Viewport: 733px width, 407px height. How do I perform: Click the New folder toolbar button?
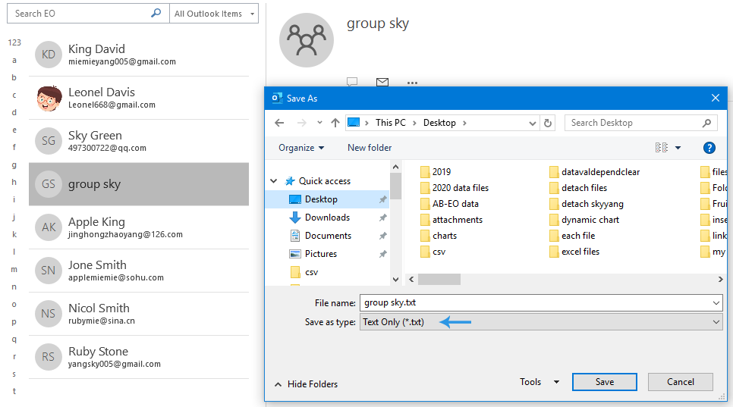370,148
